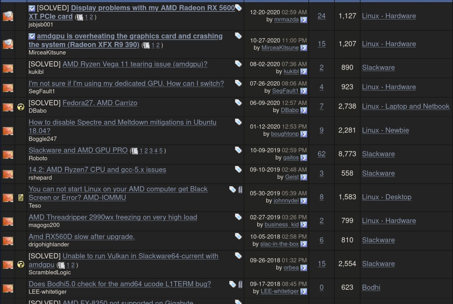Go to last post by boughtonp arrow icon
The width and height of the screenshot is (453, 304).
point(304,134)
